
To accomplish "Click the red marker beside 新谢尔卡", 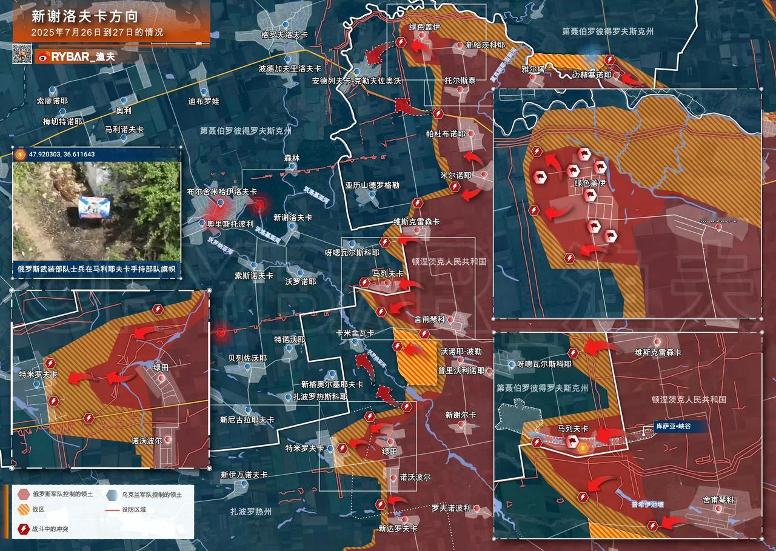I will click(460, 426).
